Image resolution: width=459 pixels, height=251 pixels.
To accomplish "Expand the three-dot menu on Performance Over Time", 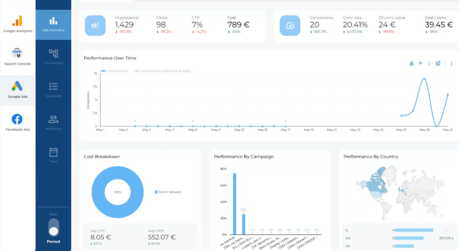I will (451, 63).
